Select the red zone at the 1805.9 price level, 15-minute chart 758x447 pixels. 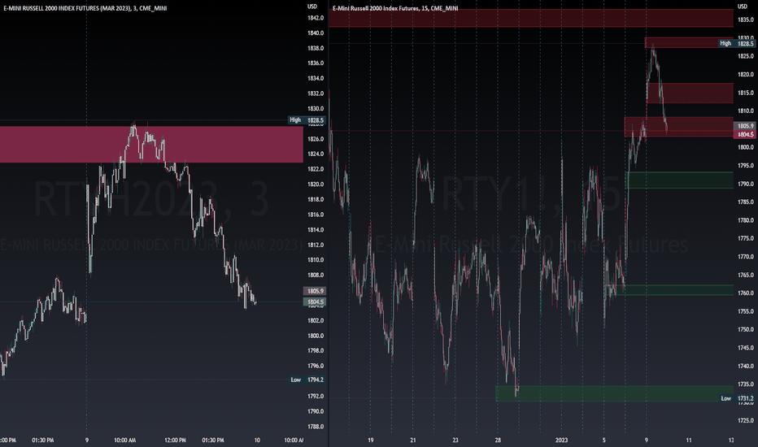point(679,127)
